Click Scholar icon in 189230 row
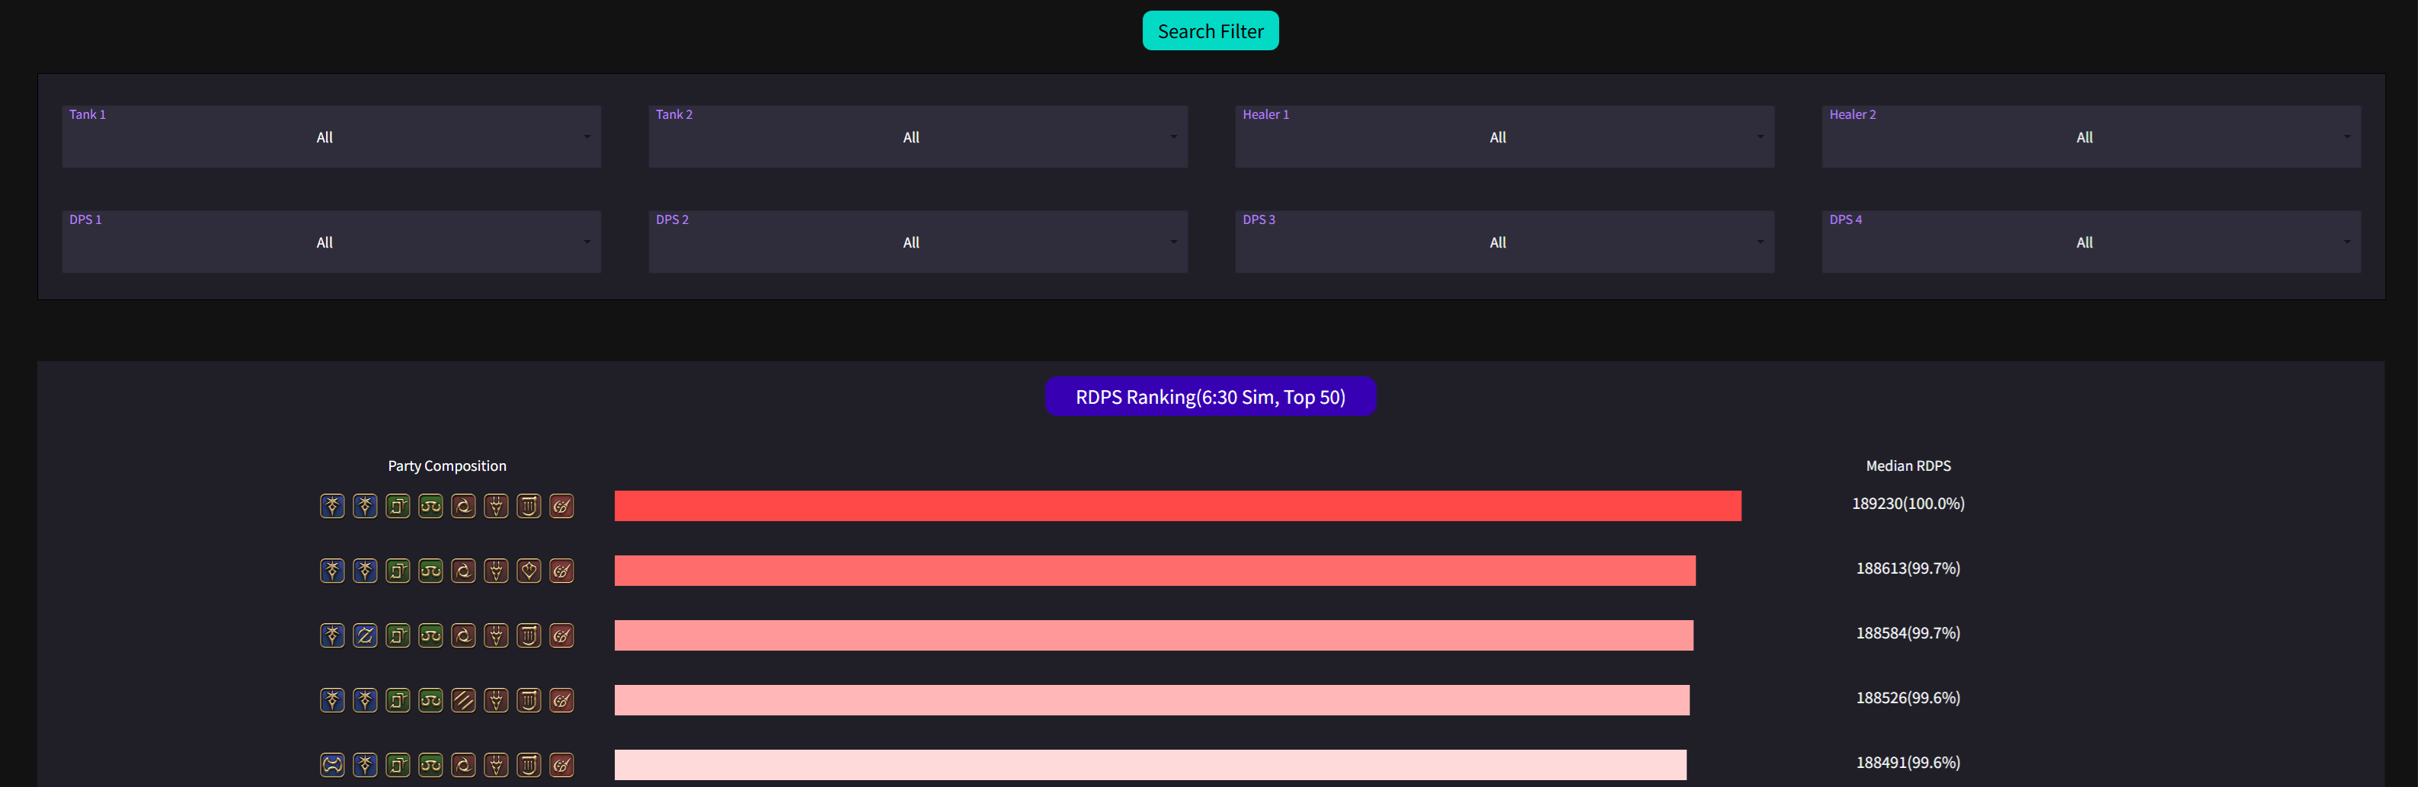This screenshot has height=787, width=2421. point(398,506)
